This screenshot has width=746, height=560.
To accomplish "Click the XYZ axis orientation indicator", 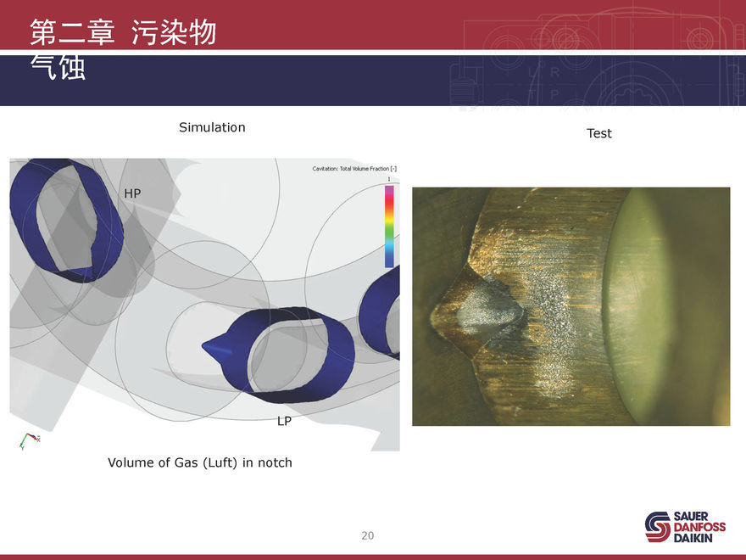I will (30, 441).
